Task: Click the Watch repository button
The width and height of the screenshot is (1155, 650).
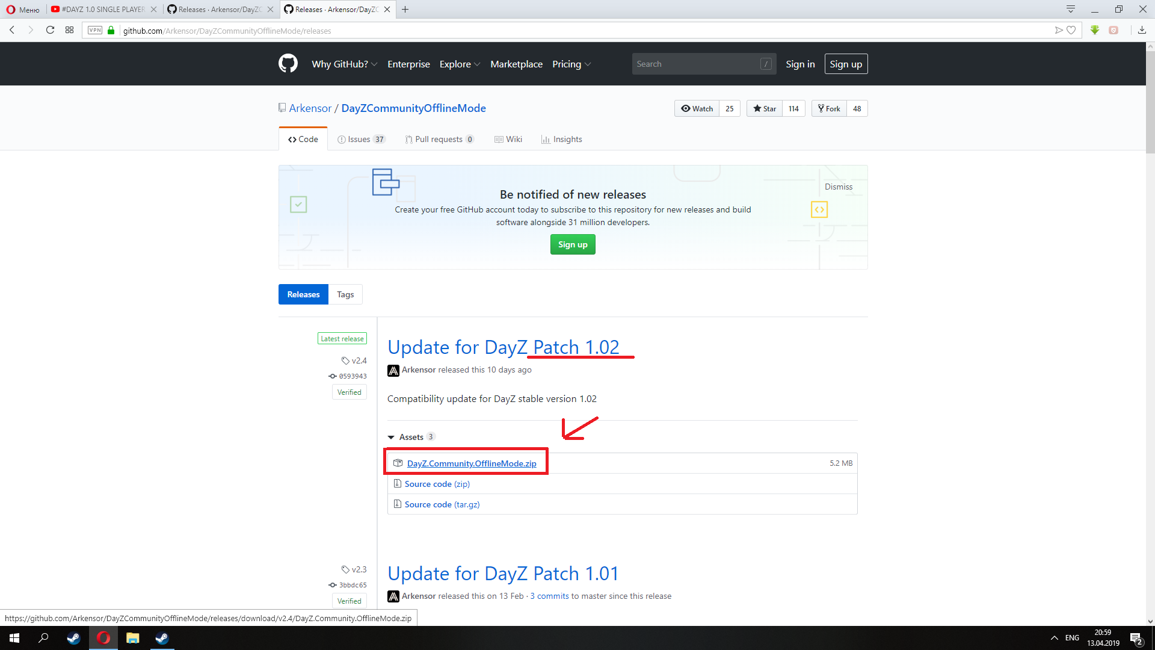Action: (697, 108)
